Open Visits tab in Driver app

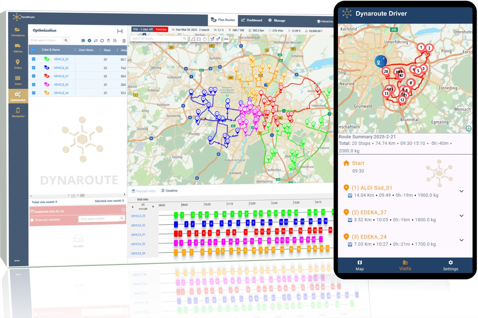point(405,265)
